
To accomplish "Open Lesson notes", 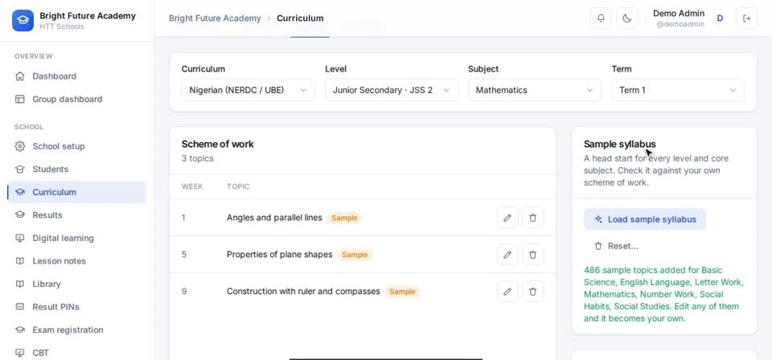I will click(x=77, y=261).
